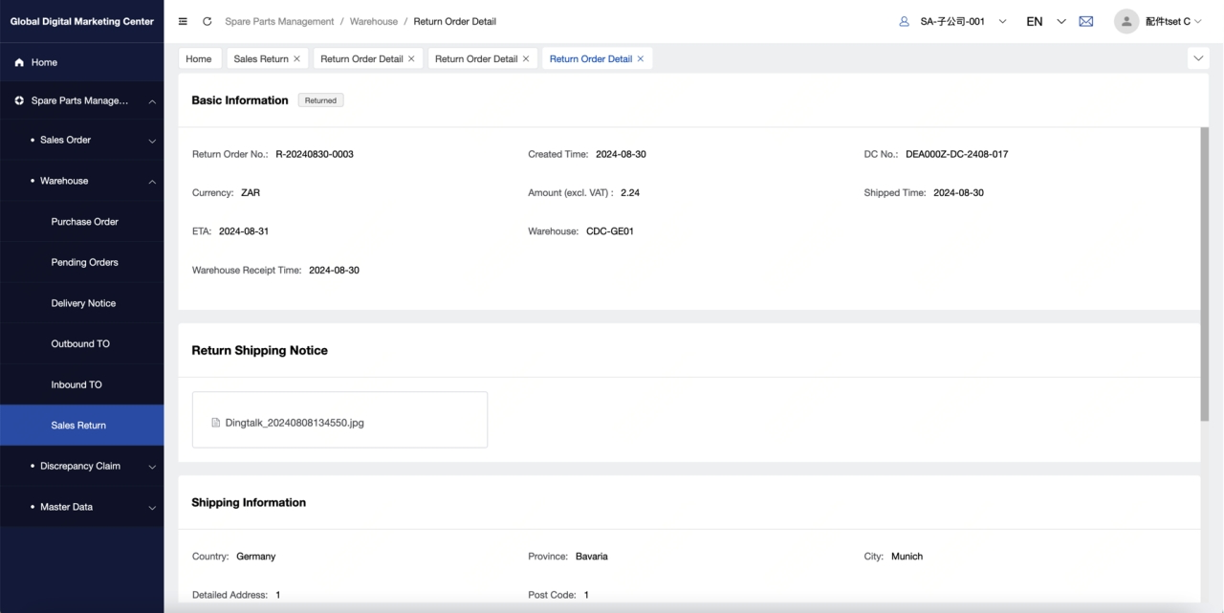Open the Dingtalk_20240808134550.jpg attachment

295,423
